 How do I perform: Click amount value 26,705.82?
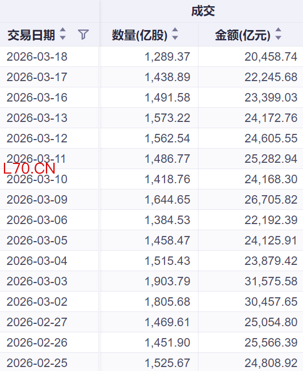pyautogui.click(x=271, y=200)
